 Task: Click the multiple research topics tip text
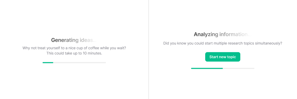tap(223, 43)
